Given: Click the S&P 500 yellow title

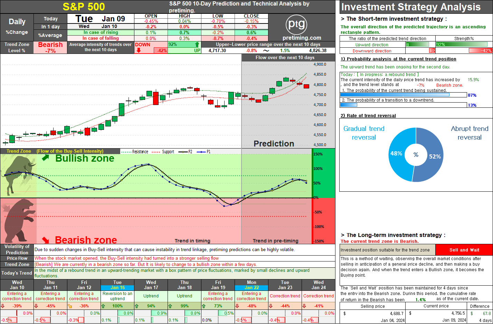Looking at the screenshot, I should click(84, 7).
